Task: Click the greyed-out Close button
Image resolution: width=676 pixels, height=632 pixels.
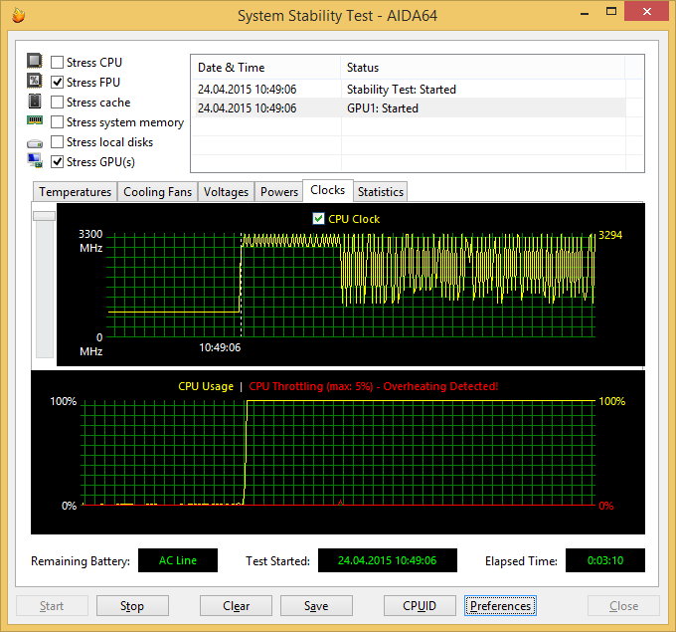Action: [x=623, y=606]
